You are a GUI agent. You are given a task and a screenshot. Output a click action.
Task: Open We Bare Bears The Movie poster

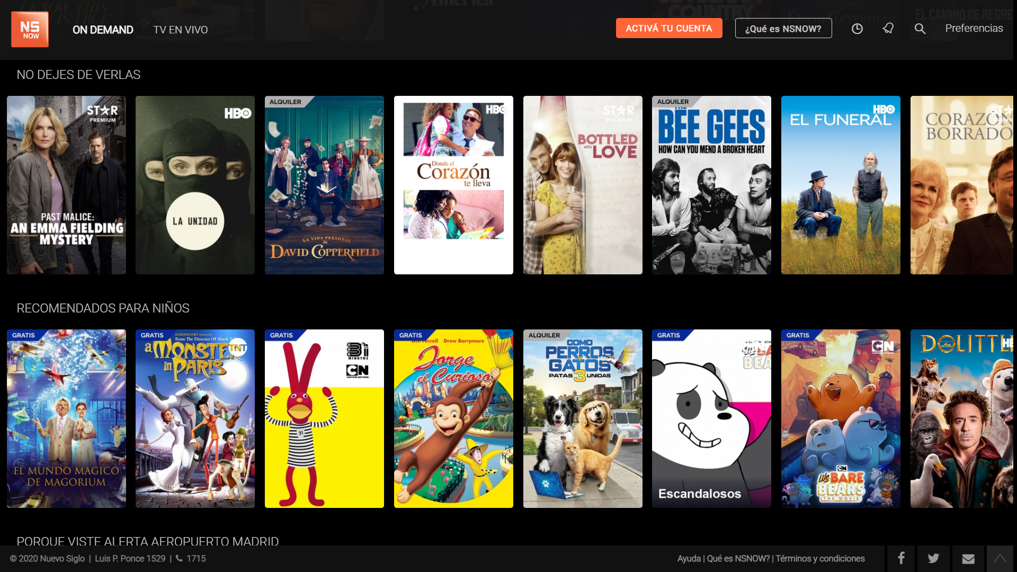pyautogui.click(x=841, y=418)
